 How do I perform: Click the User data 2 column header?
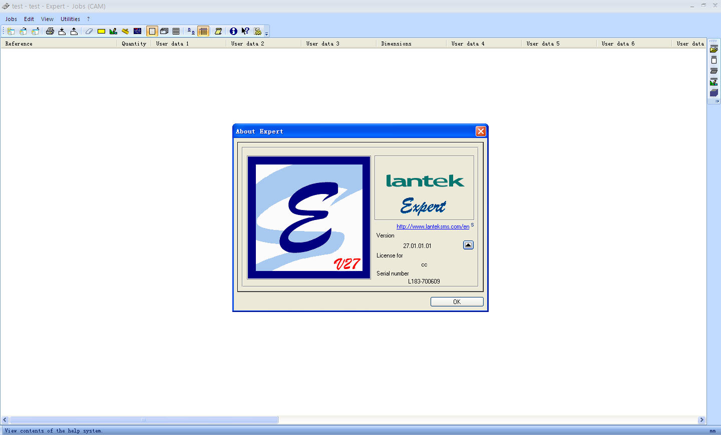tap(263, 43)
